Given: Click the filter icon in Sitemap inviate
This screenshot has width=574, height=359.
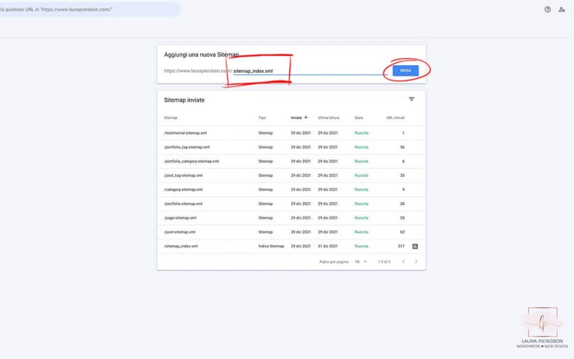Looking at the screenshot, I should (x=411, y=99).
